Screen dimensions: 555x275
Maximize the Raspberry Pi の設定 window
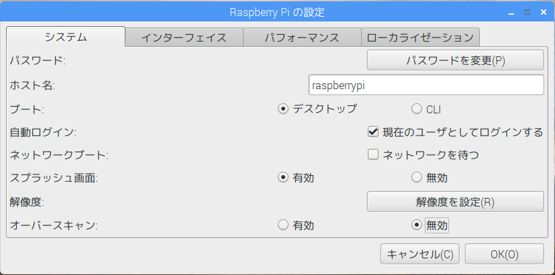[527, 12]
